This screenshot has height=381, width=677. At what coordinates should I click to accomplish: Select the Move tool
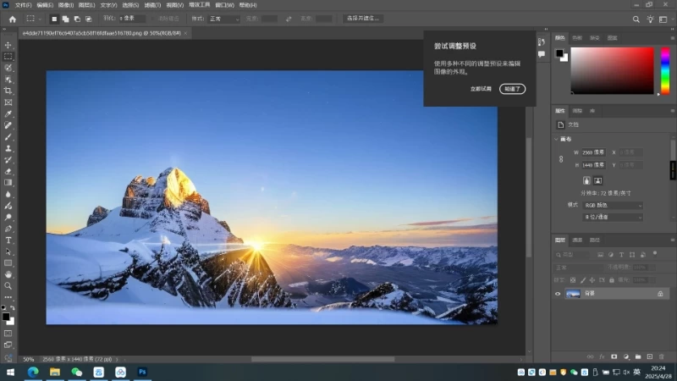click(x=8, y=45)
